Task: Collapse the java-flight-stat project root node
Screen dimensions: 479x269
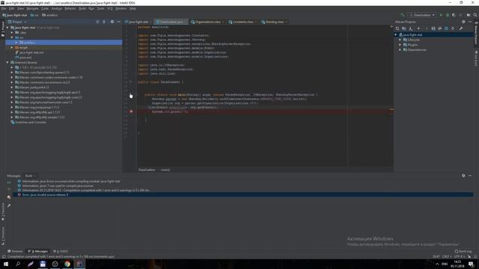Action: 7,28
